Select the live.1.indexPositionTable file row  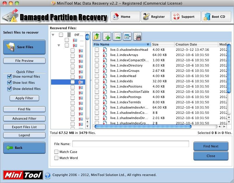tap(160, 92)
